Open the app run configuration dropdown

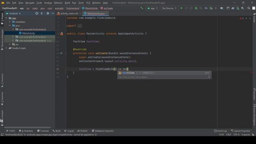152,8
